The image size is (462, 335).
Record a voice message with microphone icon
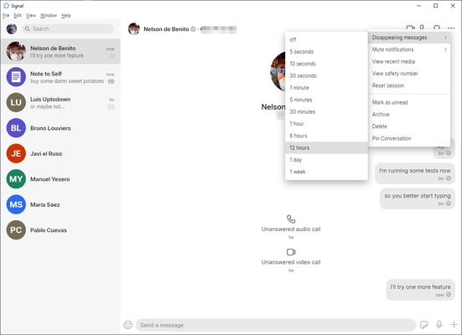(x=439, y=324)
